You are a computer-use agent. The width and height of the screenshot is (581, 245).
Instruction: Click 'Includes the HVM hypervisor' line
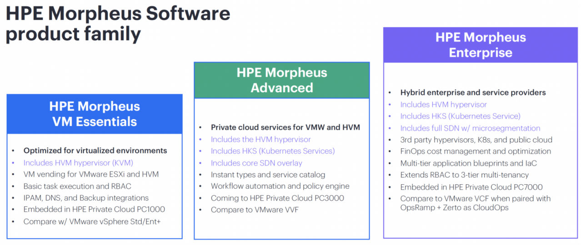261,139
